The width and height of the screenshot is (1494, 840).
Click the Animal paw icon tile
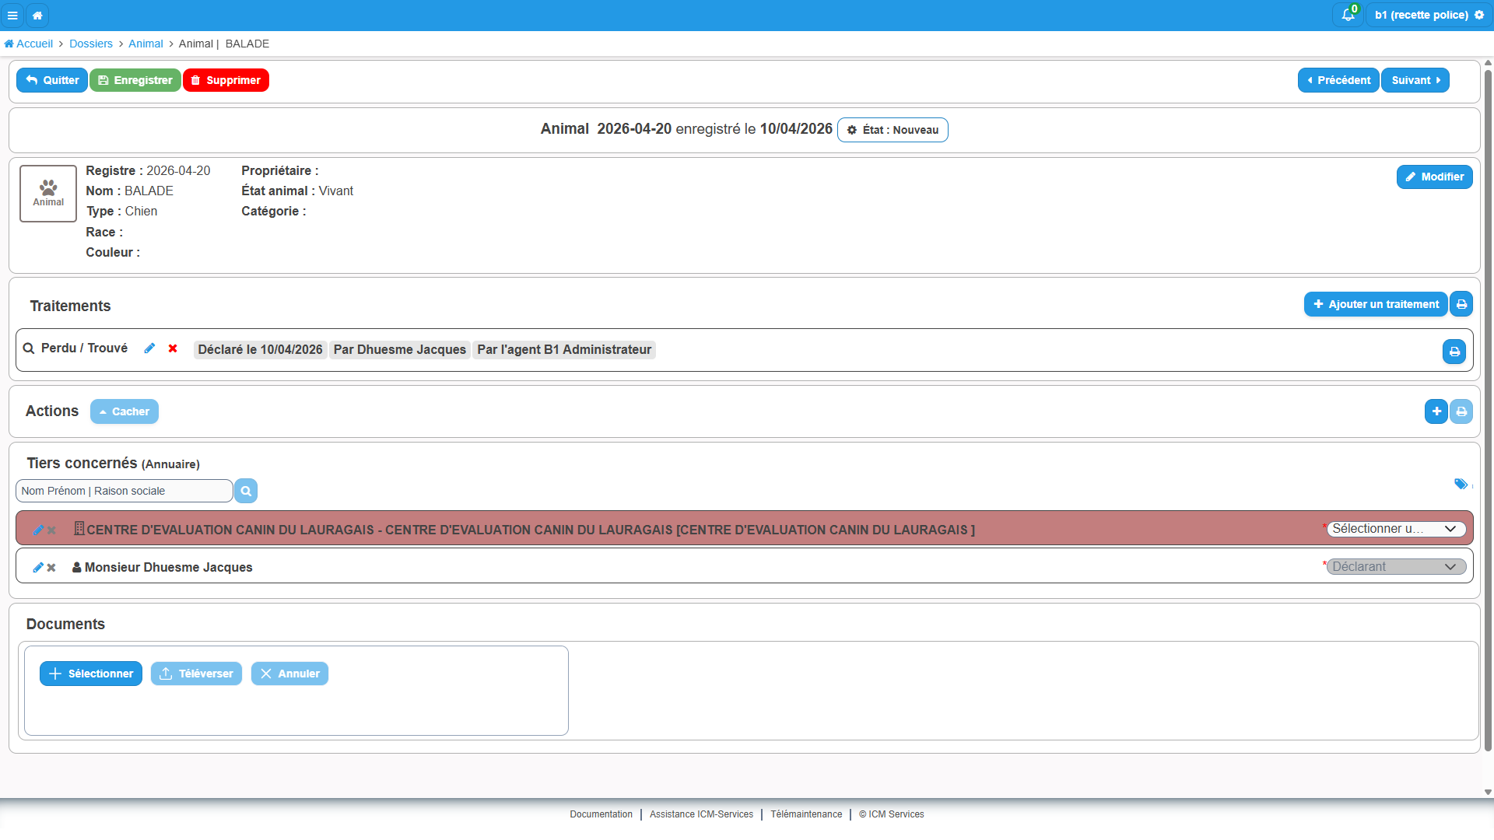(x=48, y=193)
